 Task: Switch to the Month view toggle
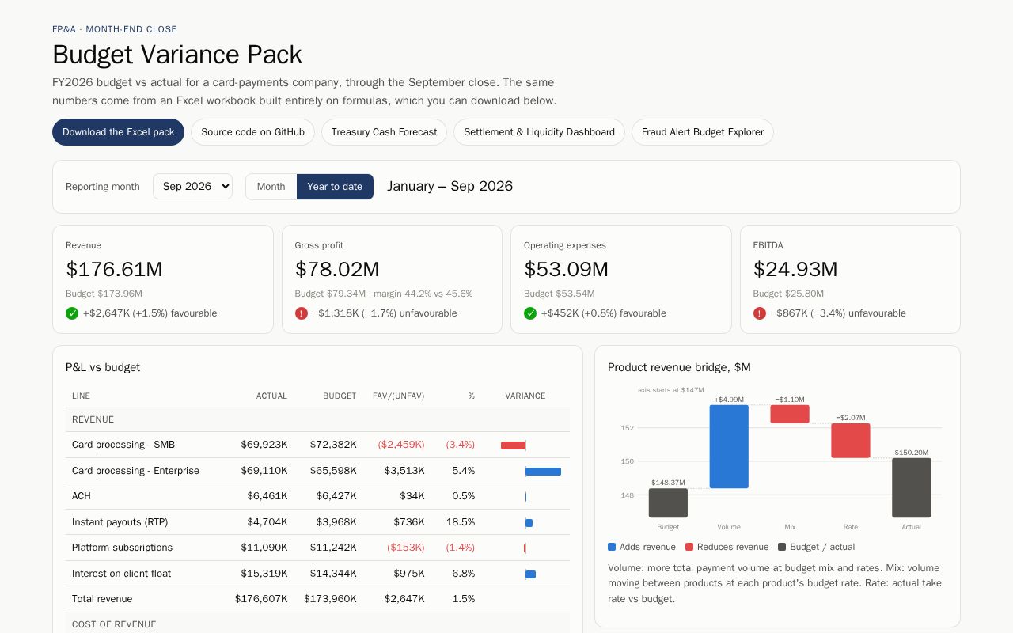pos(271,187)
